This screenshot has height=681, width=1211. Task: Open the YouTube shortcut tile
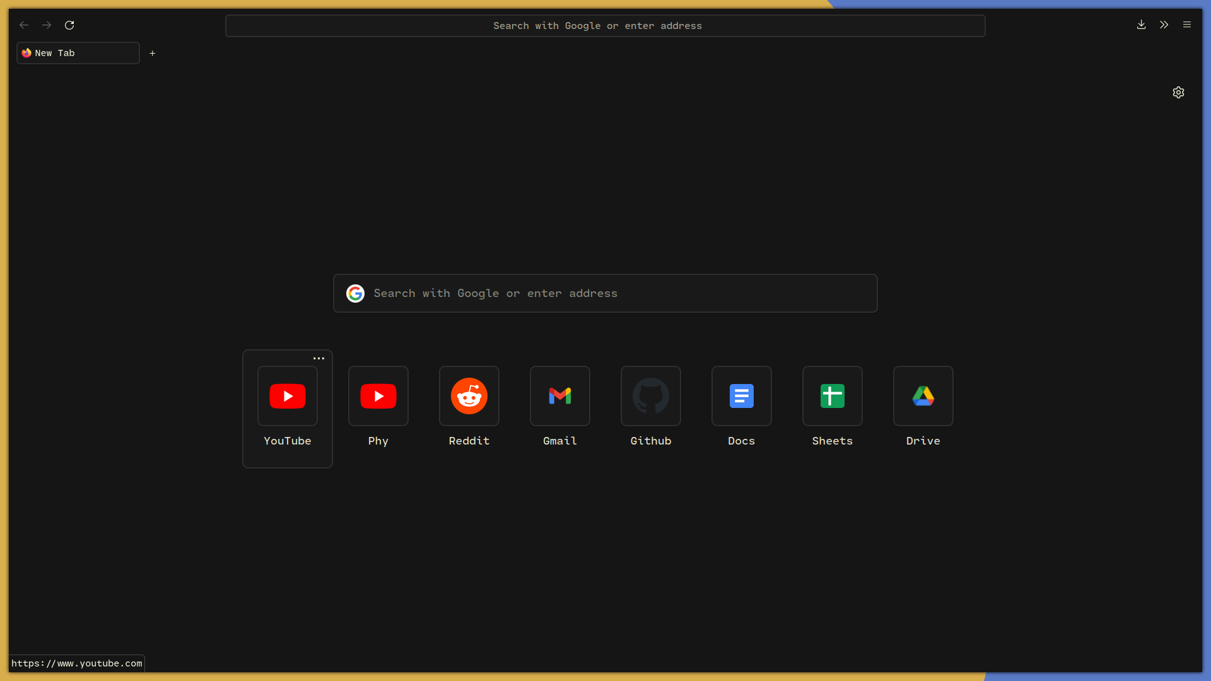(x=288, y=396)
